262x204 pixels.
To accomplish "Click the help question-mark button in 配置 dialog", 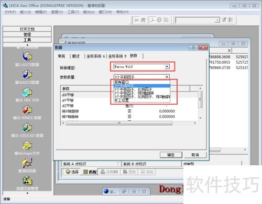I will [193, 48].
